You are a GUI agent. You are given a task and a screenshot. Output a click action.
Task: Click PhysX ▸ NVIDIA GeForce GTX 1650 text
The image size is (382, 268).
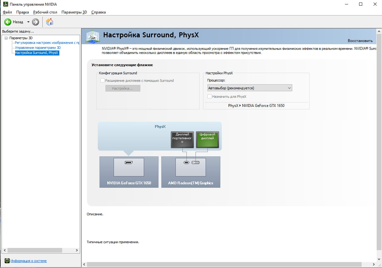(256, 106)
